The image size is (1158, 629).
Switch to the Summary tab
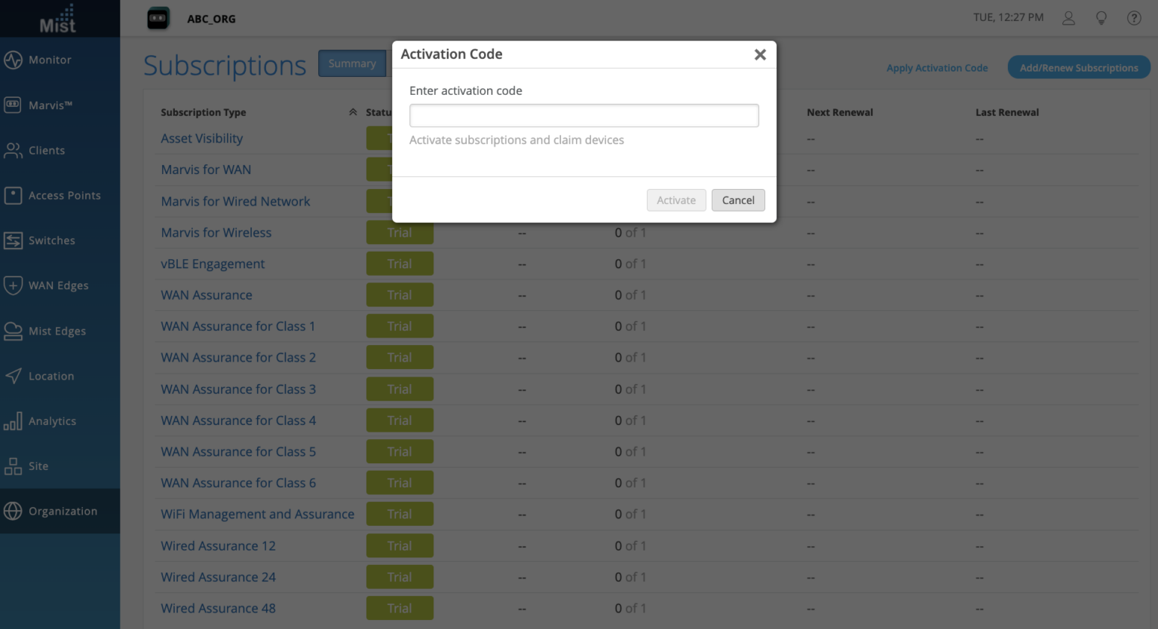coord(352,64)
